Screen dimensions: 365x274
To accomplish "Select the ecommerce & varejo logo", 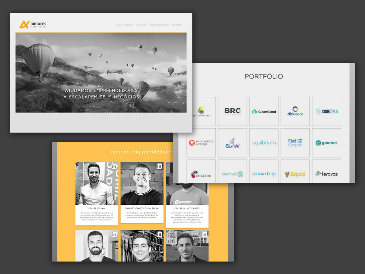I will click(201, 143).
